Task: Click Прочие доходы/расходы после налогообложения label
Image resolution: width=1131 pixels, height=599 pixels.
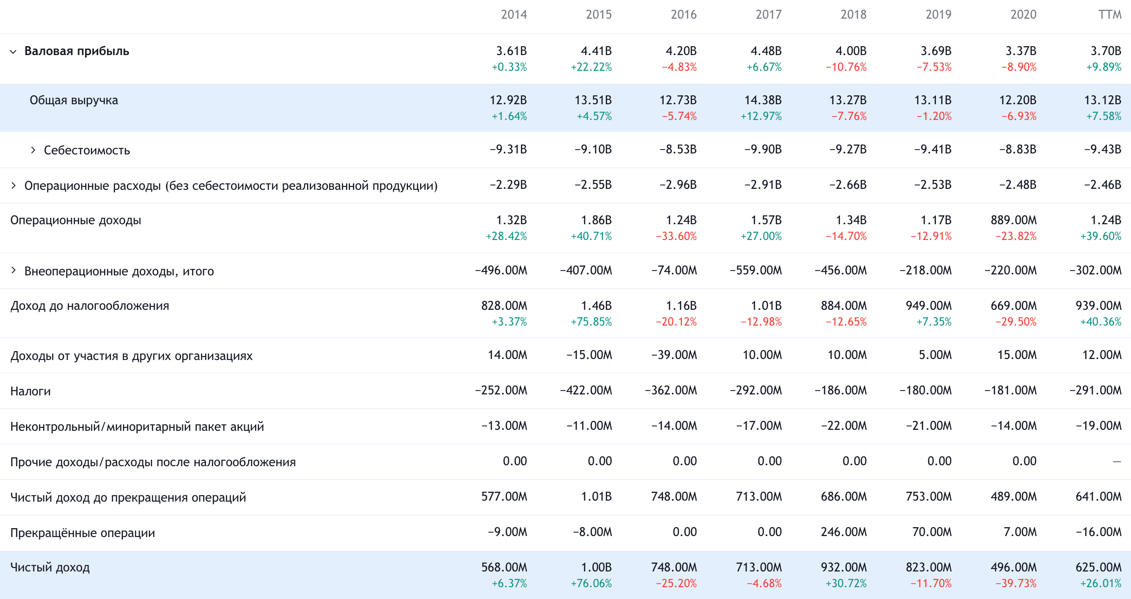Action: click(x=153, y=462)
